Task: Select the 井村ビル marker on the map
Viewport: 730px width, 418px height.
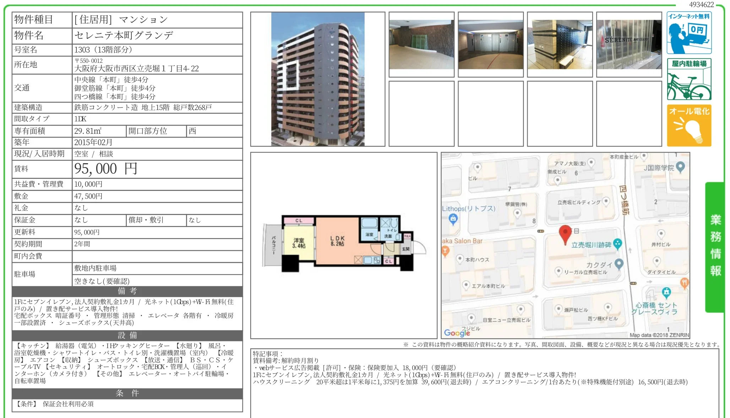Action: pos(661,234)
